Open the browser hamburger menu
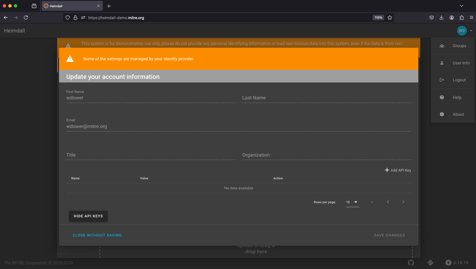This screenshot has height=269, width=476. click(x=471, y=17)
